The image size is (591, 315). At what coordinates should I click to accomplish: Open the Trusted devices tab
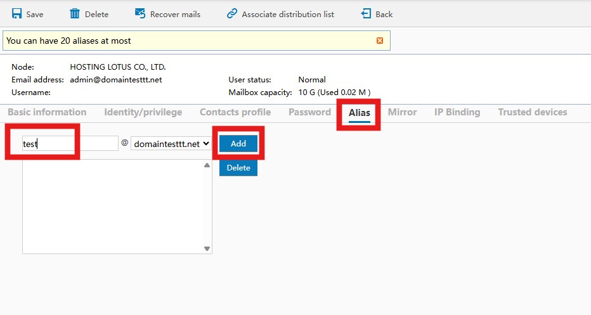pos(533,112)
